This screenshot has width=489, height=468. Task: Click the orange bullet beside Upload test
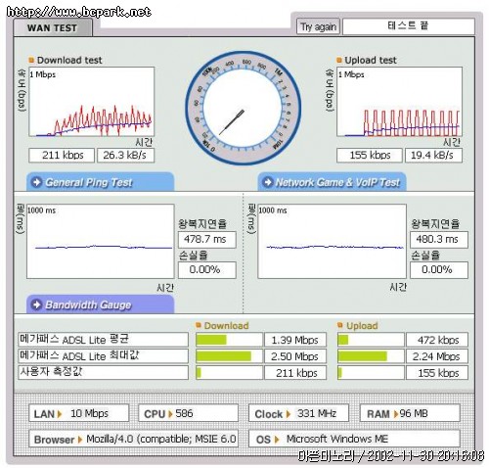[339, 60]
